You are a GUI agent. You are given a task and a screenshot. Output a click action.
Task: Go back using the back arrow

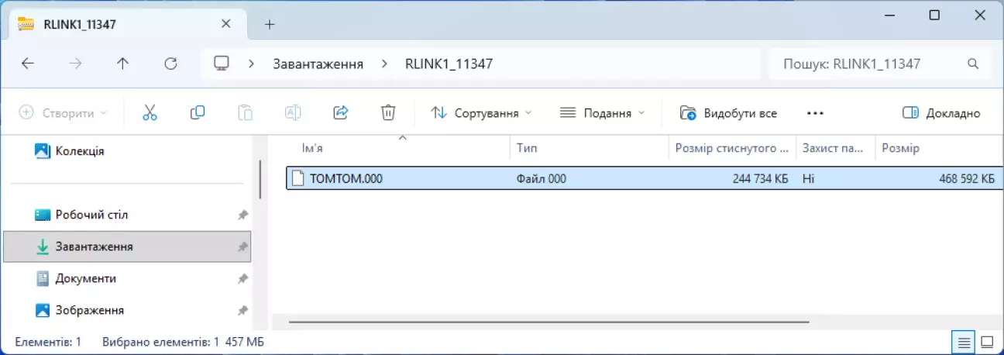(28, 64)
